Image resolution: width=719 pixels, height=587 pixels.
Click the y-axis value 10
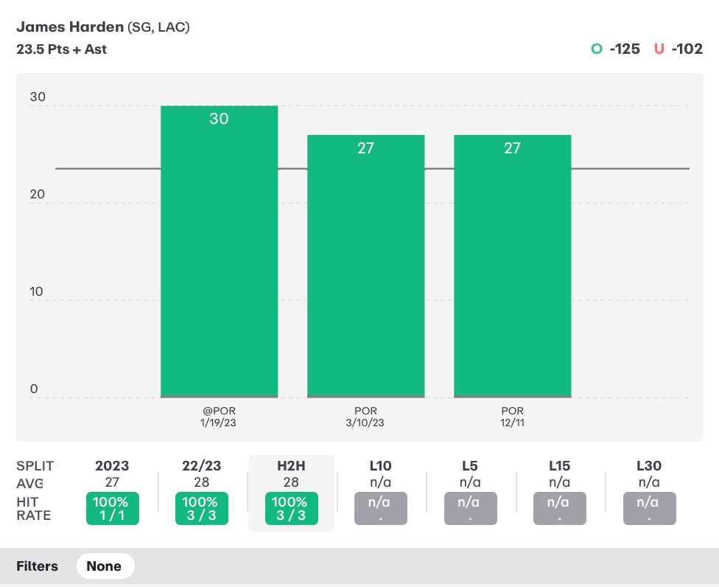coord(37,291)
